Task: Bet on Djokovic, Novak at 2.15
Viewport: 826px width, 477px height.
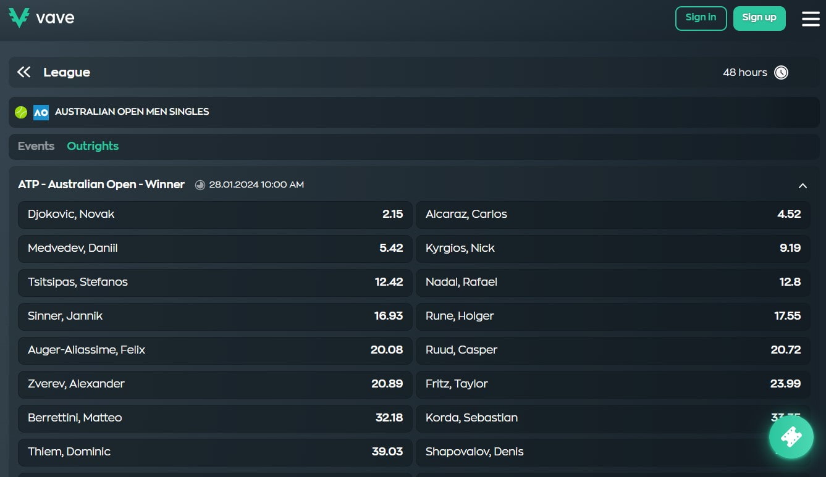Action: 215,214
